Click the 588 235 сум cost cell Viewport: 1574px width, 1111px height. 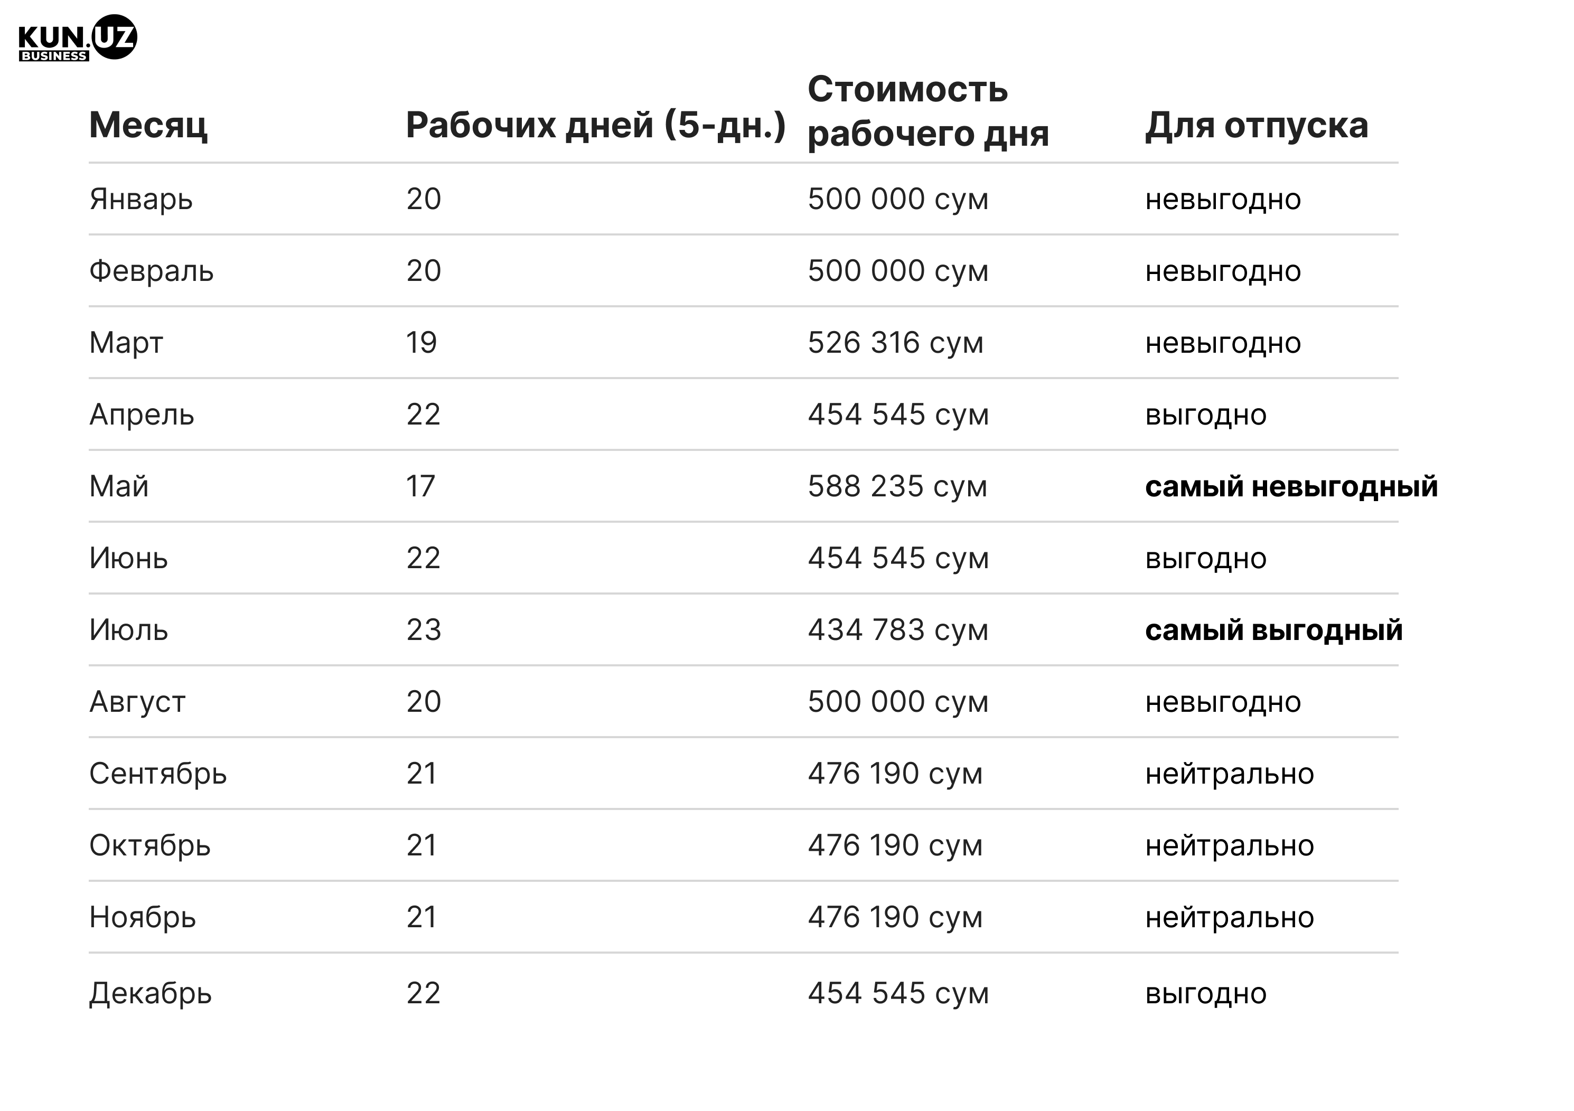(897, 487)
